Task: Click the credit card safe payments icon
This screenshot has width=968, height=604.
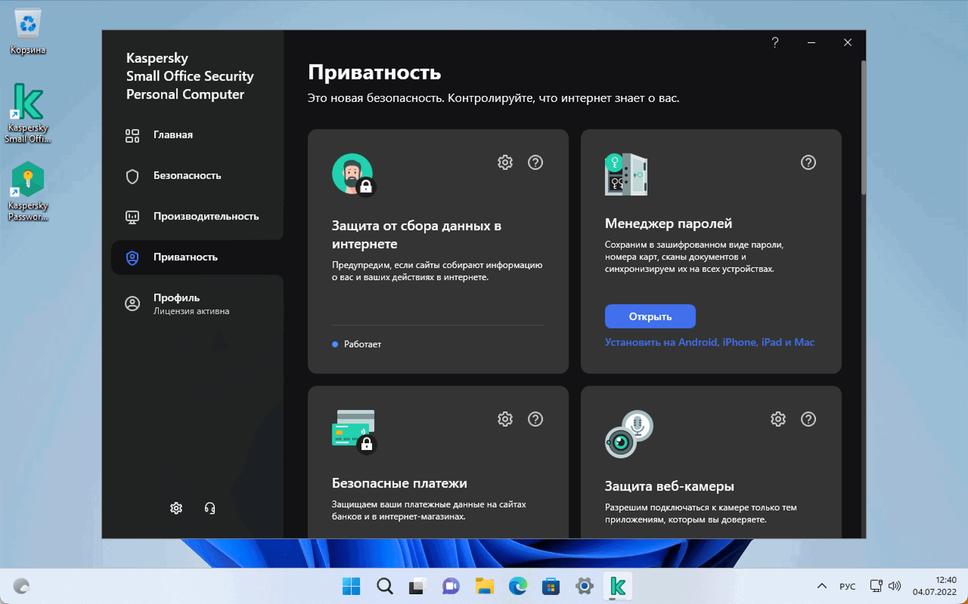Action: coord(354,432)
